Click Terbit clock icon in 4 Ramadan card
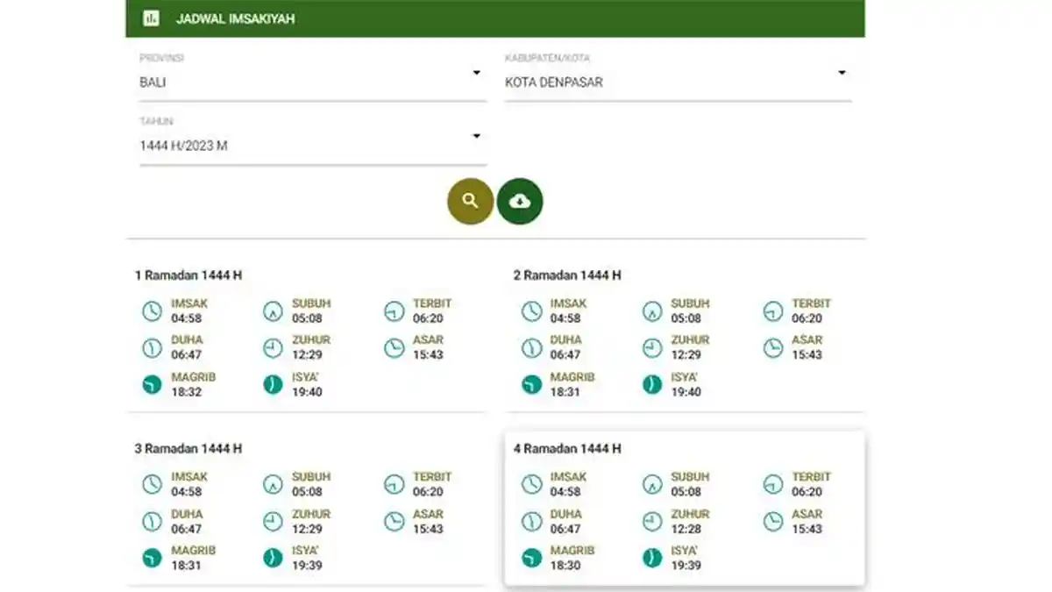 point(772,484)
